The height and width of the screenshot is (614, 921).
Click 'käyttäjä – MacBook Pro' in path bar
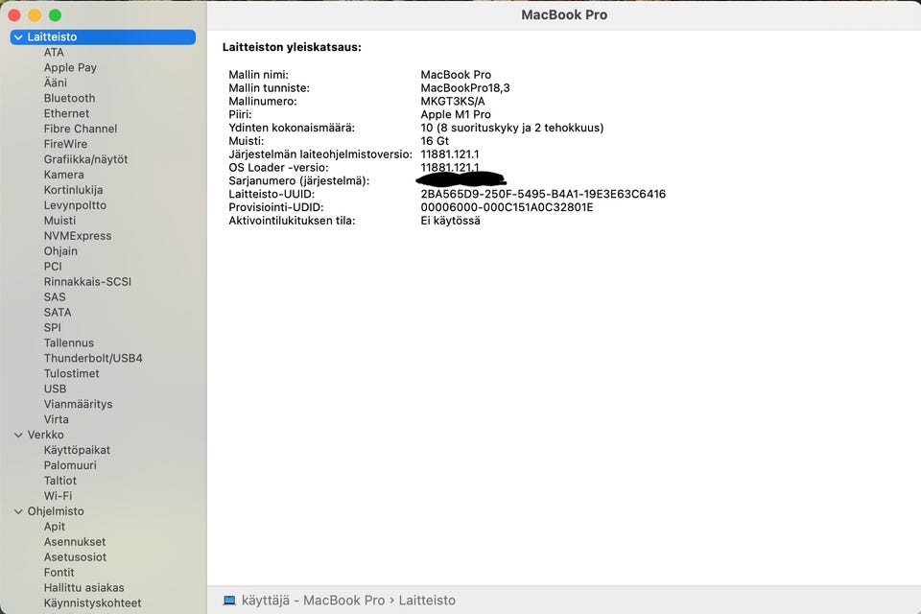[313, 601]
